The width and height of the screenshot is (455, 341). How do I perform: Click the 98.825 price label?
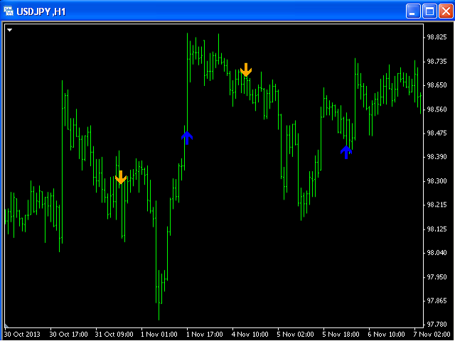pos(437,37)
